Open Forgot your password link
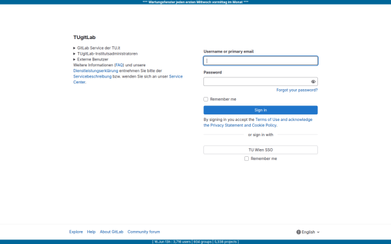 point(297,90)
